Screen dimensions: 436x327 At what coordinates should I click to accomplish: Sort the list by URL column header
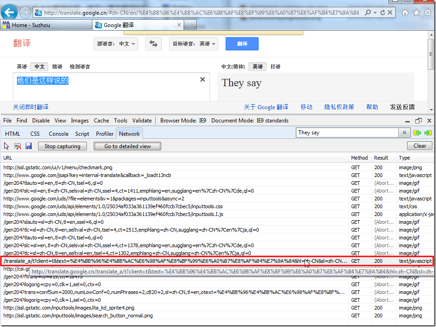point(175,158)
